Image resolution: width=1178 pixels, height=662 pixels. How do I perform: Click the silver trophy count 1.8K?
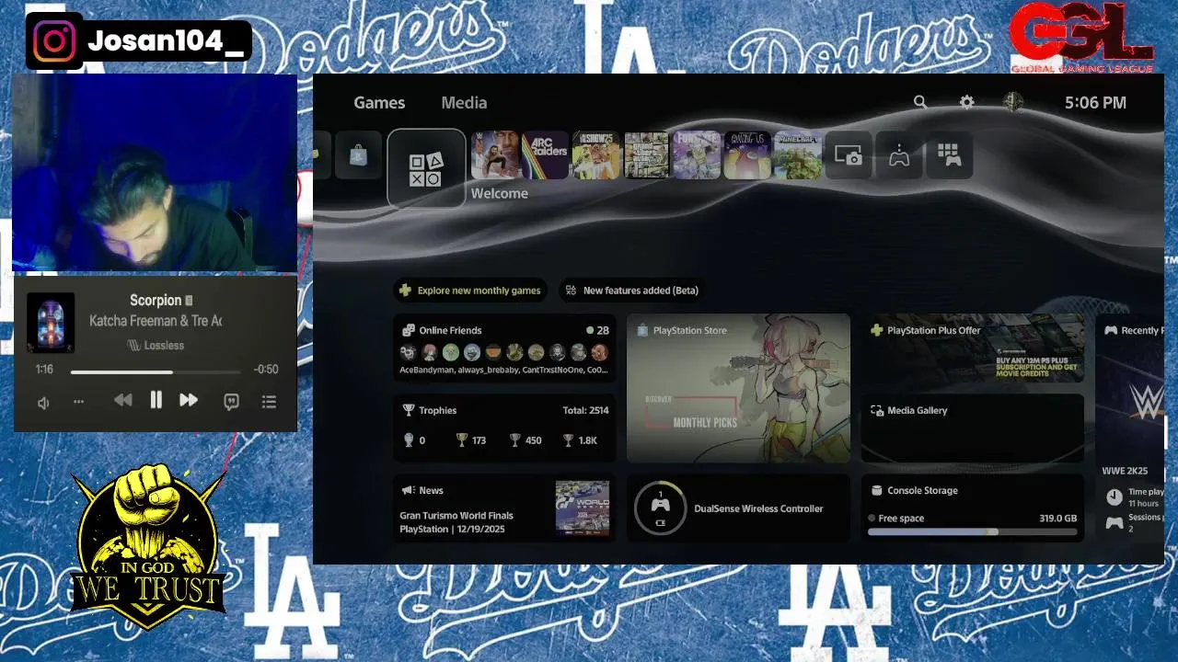click(x=581, y=440)
